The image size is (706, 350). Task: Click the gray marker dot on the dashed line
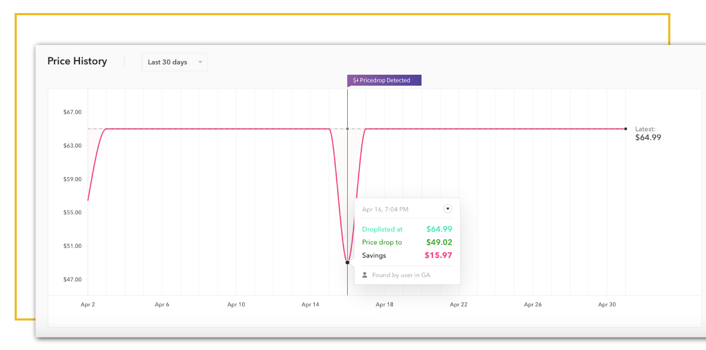tap(347, 129)
